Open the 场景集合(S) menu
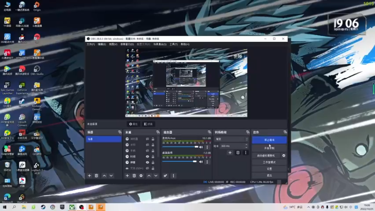Viewport: 375px width, 211px height. tap(160, 44)
